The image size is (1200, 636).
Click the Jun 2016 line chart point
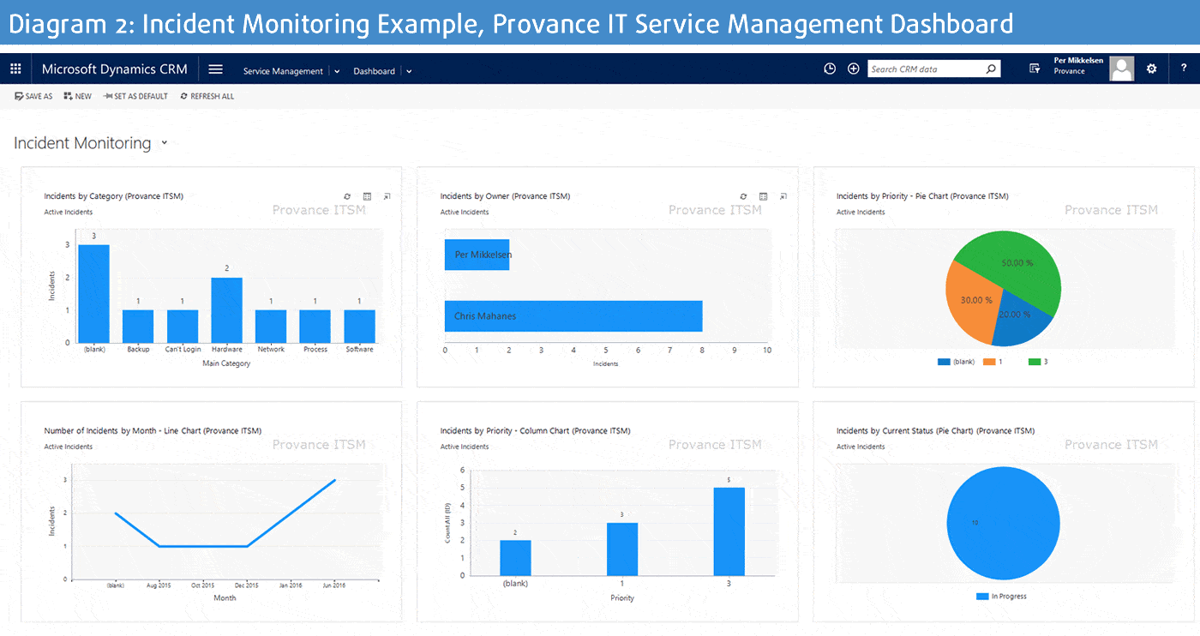coord(334,480)
